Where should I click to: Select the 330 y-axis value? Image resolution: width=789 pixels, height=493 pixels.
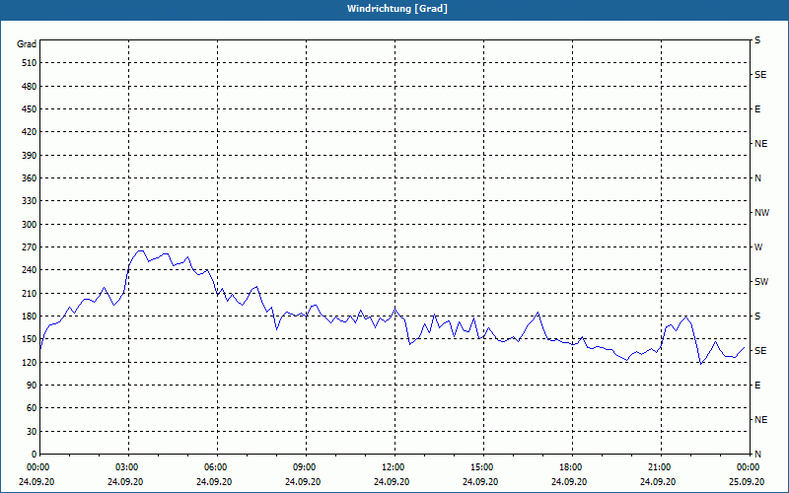pos(30,201)
